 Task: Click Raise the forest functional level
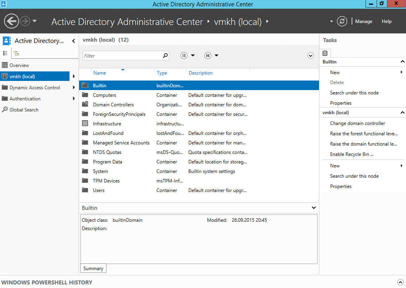[364, 134]
